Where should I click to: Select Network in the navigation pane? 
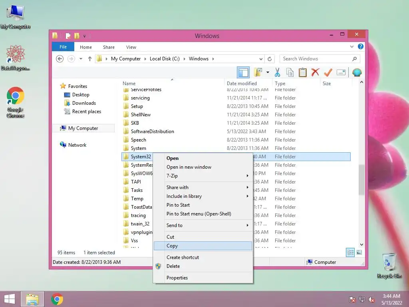[x=77, y=145]
